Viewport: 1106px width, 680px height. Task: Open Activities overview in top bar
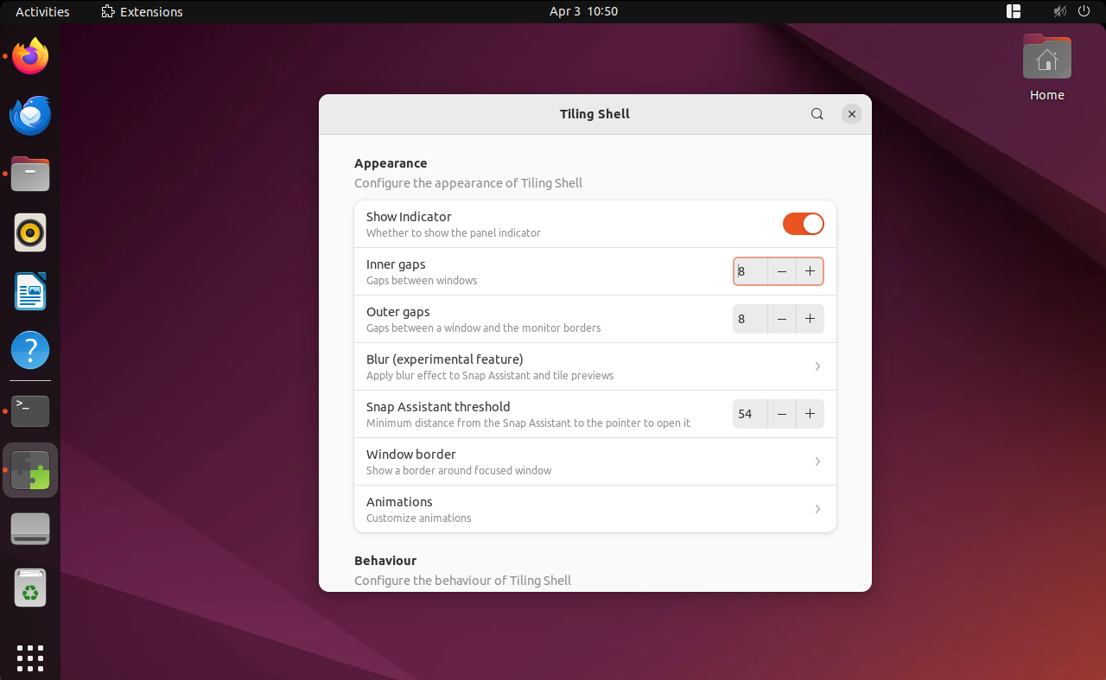tap(42, 11)
